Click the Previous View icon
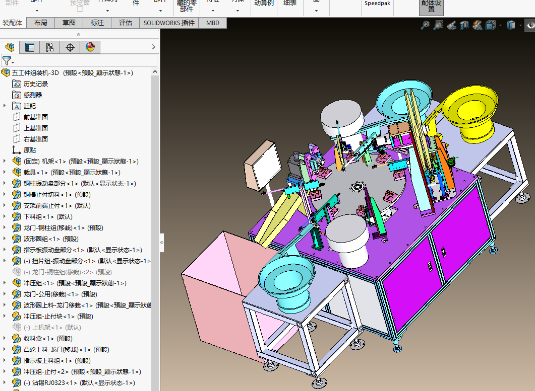This screenshot has width=535, height=391. pyautogui.click(x=452, y=25)
